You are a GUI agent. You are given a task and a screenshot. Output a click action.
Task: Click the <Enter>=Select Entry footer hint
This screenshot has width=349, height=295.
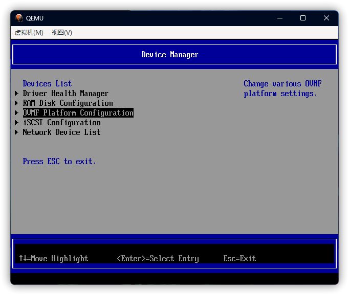tap(158, 259)
